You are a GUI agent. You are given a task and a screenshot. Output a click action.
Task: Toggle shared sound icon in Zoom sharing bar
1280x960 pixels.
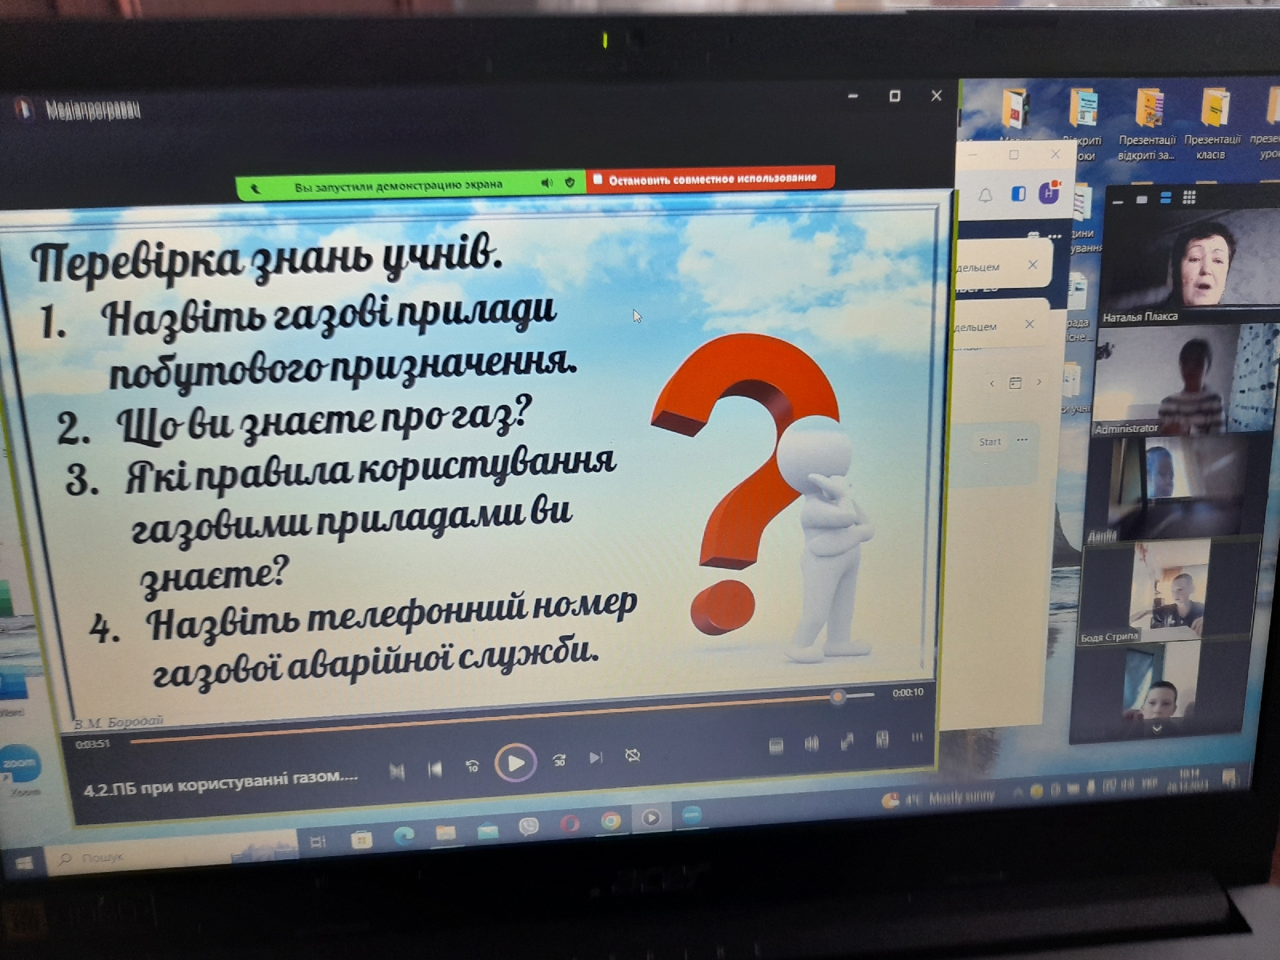coord(547,183)
